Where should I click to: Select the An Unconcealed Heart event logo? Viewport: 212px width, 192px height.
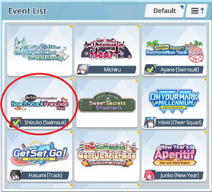107,48
